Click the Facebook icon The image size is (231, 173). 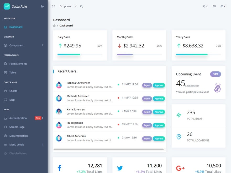(x=59, y=168)
